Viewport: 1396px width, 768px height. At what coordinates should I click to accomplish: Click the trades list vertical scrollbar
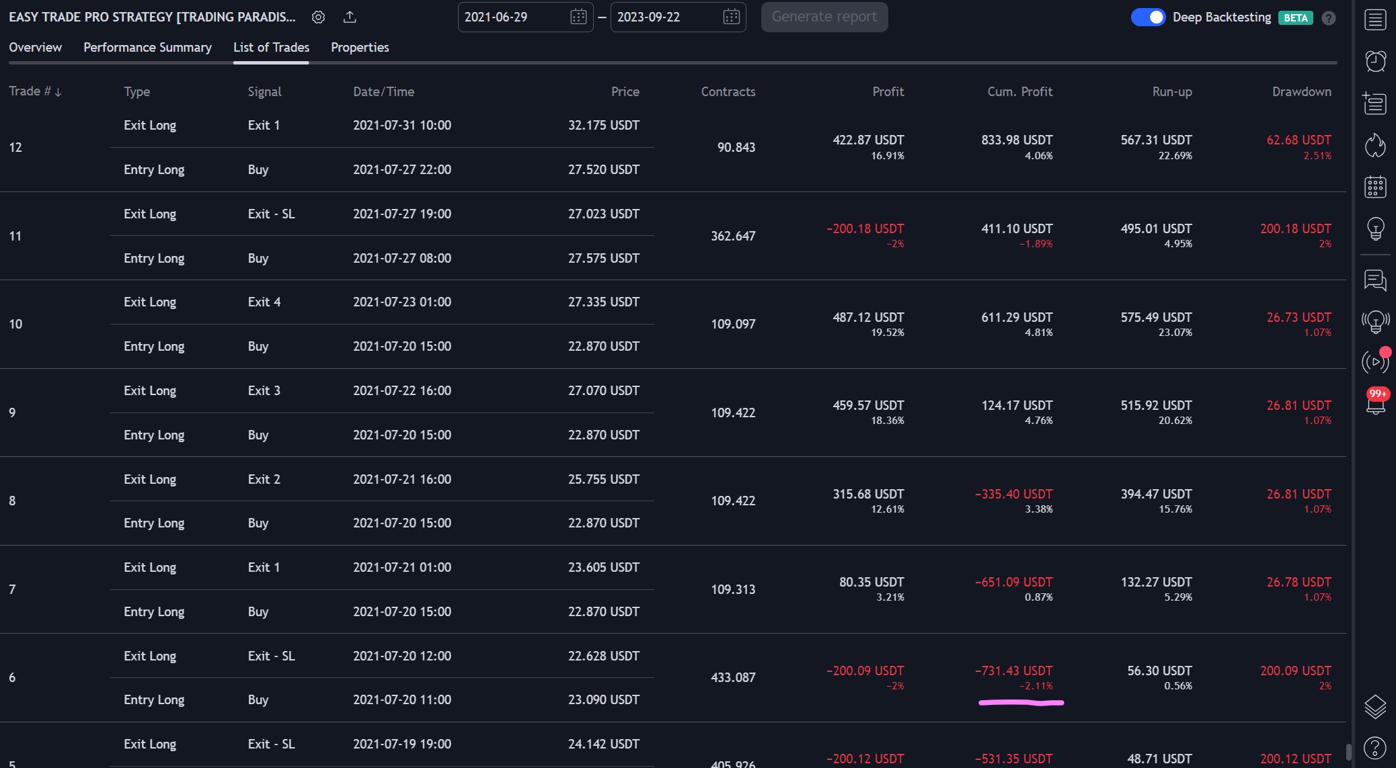click(x=1348, y=751)
